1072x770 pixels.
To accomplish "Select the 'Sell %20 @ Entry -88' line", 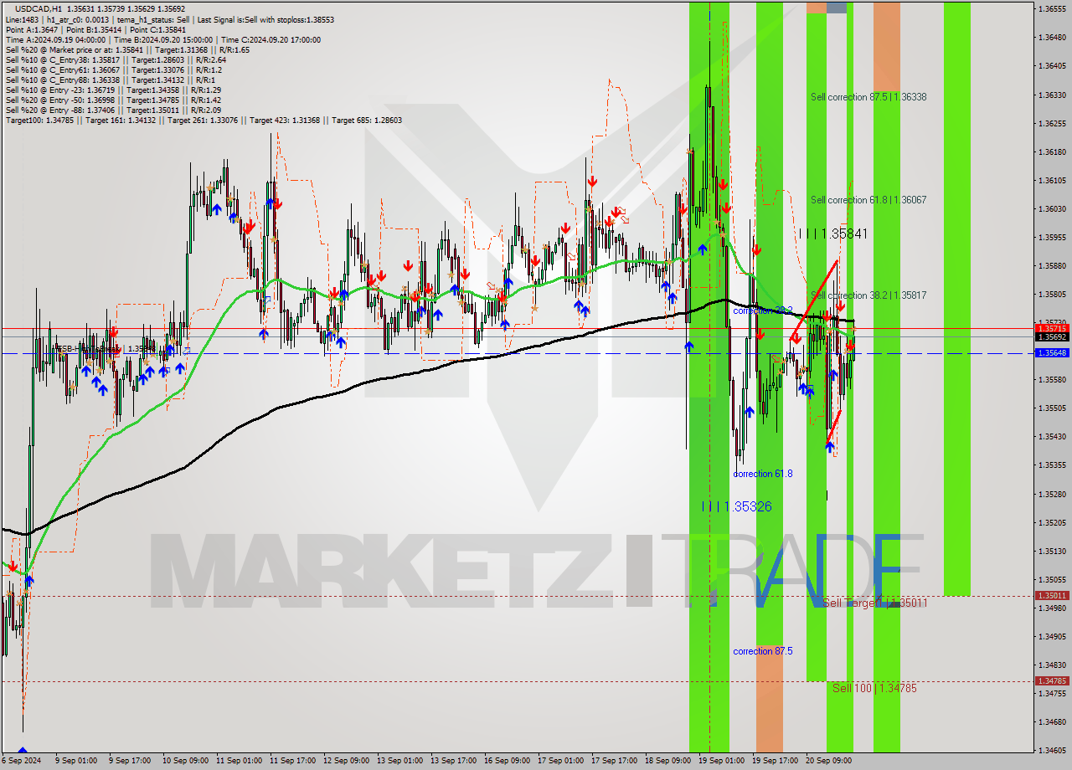I will (x=113, y=110).
